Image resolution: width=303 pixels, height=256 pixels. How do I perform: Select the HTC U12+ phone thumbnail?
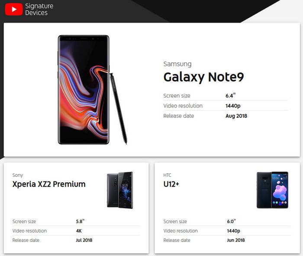pos(272,190)
